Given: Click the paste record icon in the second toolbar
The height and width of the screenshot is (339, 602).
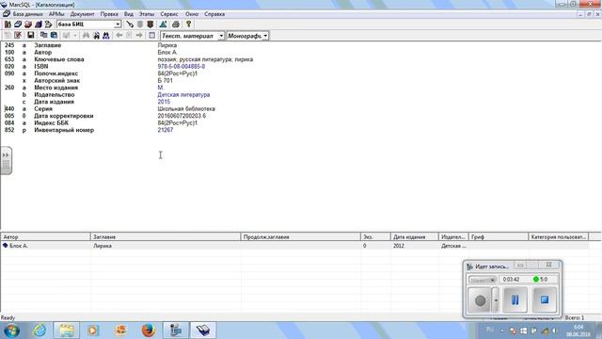Looking at the screenshot, I should (55, 36).
